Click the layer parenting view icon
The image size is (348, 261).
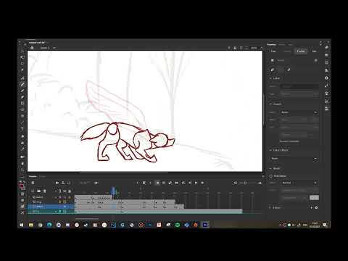63,183
